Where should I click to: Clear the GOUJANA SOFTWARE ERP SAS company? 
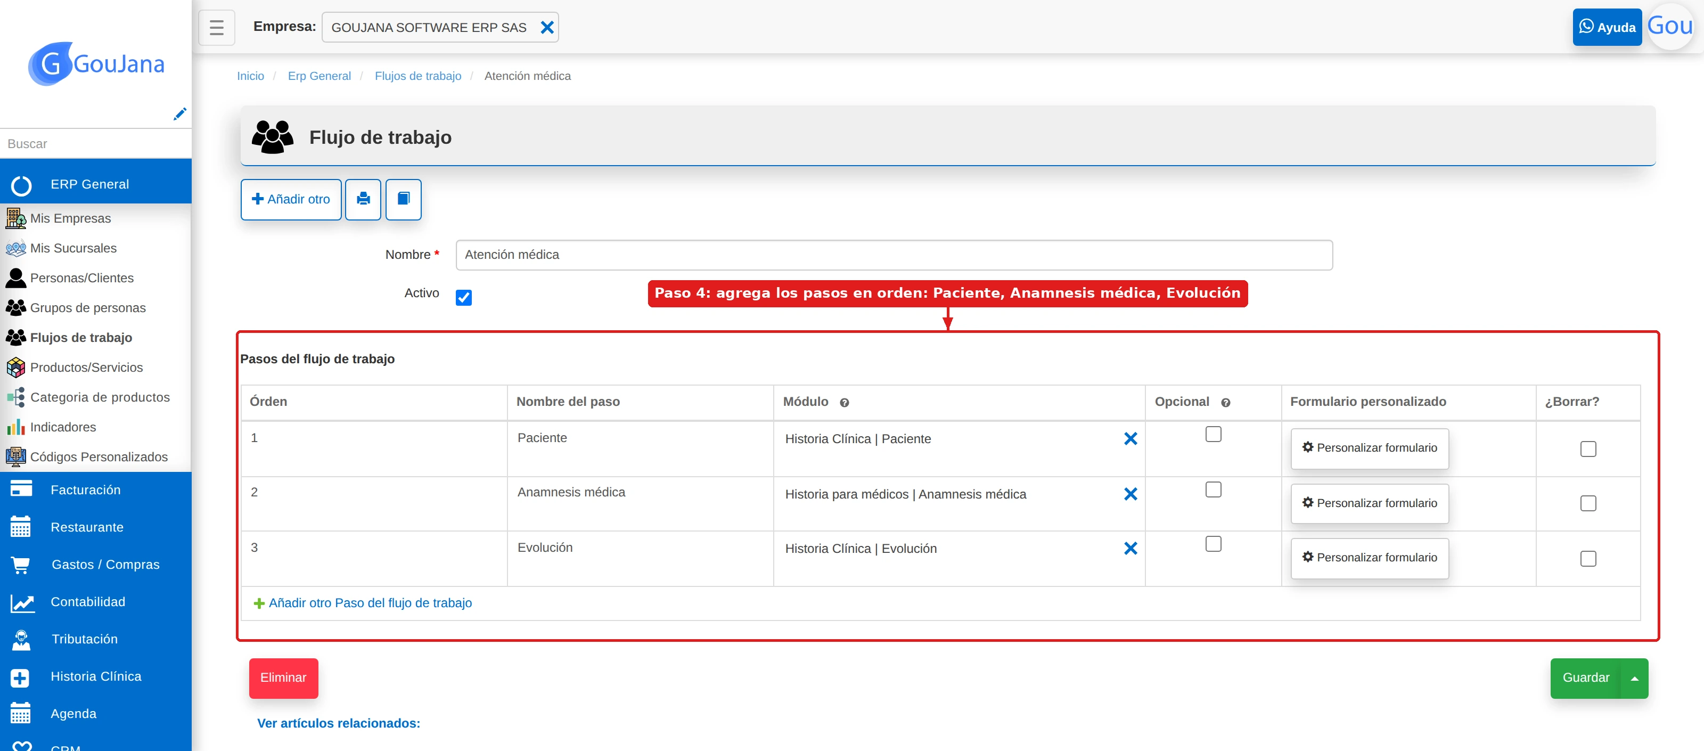[x=547, y=27]
